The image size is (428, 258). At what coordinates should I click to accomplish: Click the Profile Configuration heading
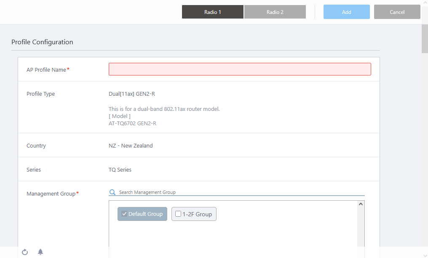click(42, 42)
